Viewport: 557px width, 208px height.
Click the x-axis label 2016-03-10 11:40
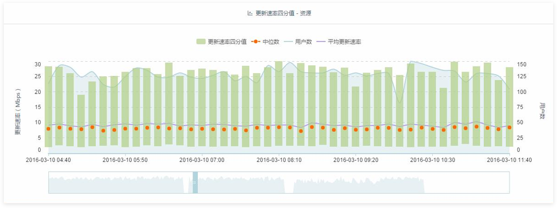coord(509,160)
